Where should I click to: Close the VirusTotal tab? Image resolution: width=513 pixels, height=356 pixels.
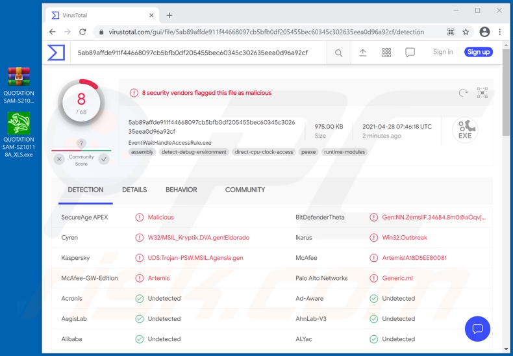point(151,16)
